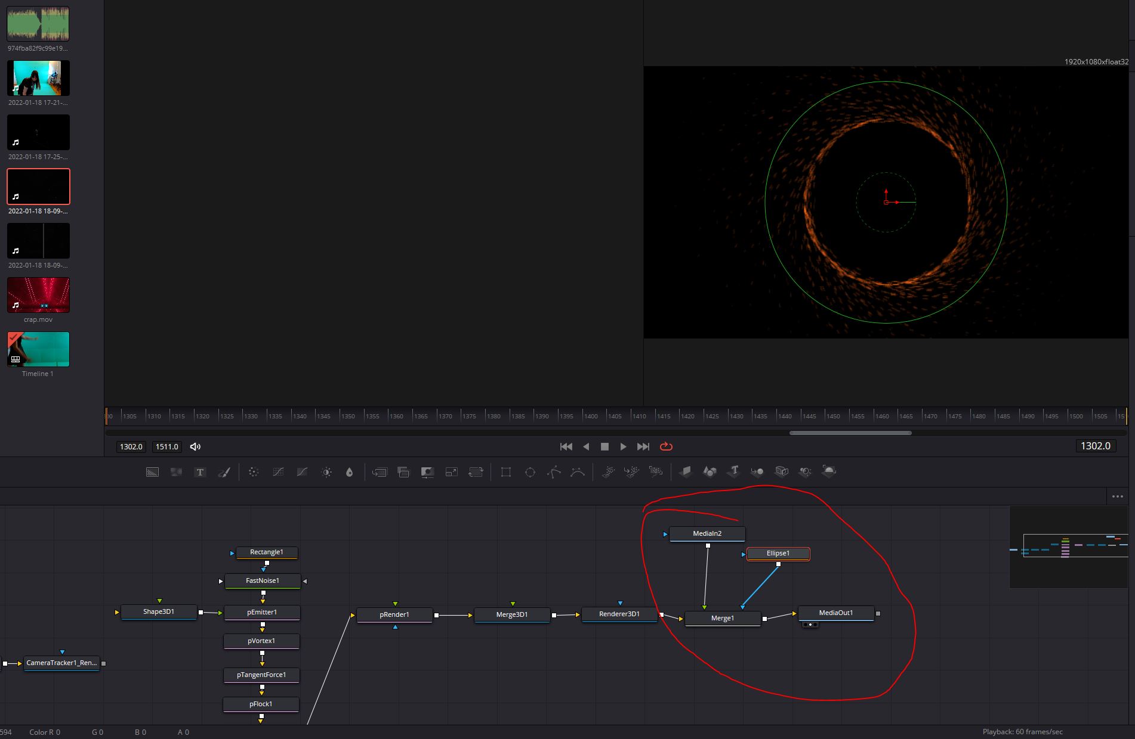Stop playback
Image resolution: width=1135 pixels, height=739 pixels.
point(604,446)
